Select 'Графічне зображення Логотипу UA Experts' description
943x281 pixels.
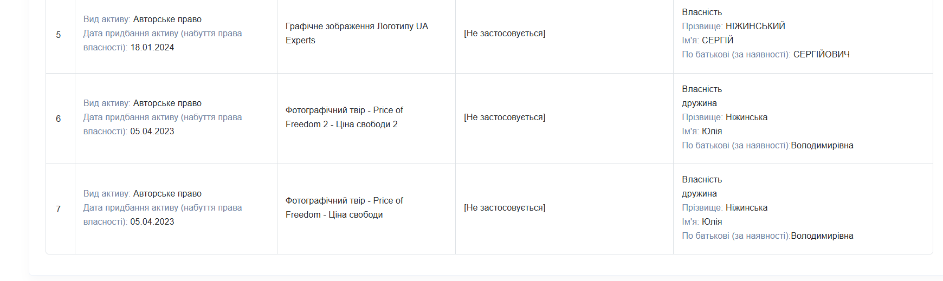pyautogui.click(x=357, y=33)
